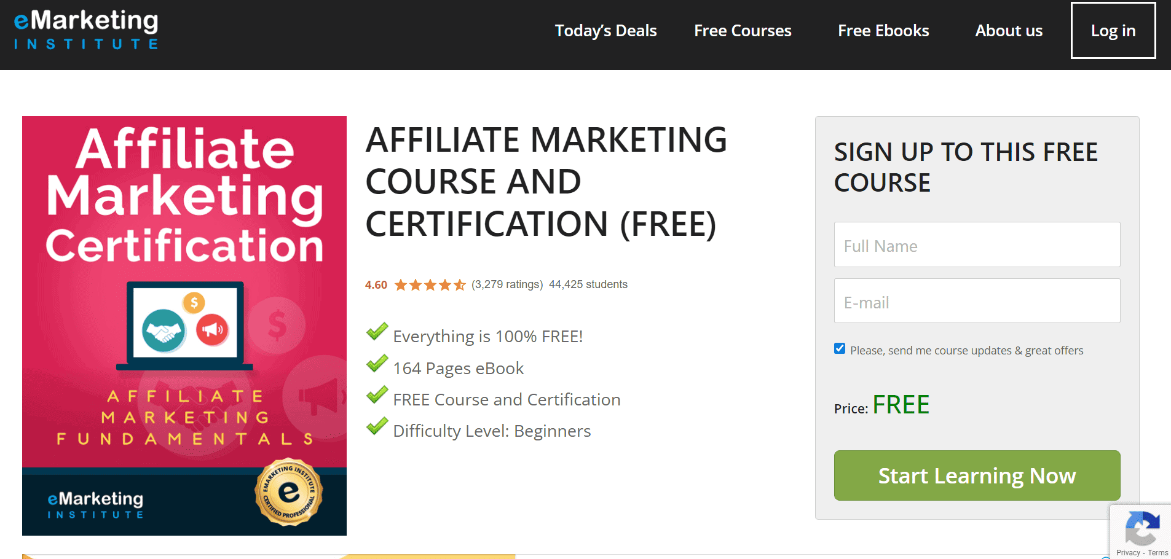The width and height of the screenshot is (1171, 559).
Task: Select Today's Deals in the navigation
Action: pos(605,30)
